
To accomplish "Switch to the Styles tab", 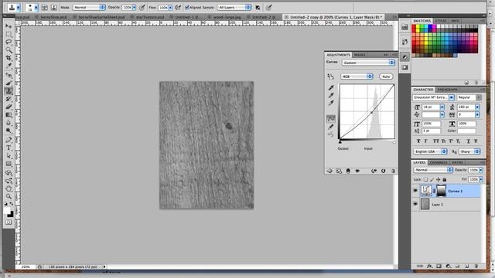I will pos(441,21).
